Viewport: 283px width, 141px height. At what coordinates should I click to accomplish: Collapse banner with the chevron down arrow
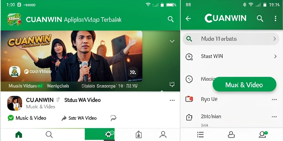tap(172, 41)
